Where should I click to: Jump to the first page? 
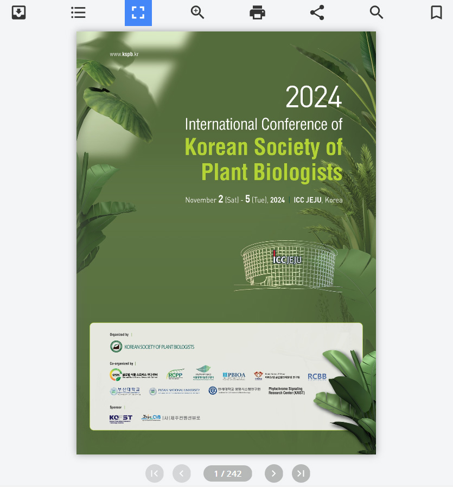pos(154,473)
